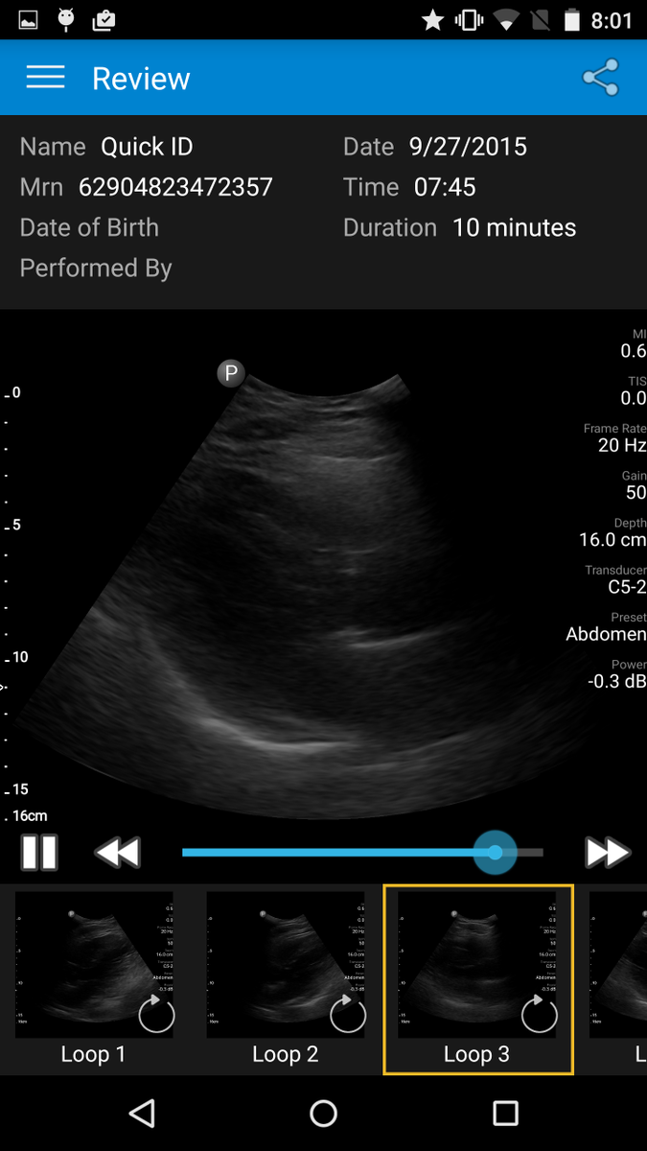This screenshot has width=647, height=1151.
Task: Tap the Android debug notification icon
Action: 66,18
